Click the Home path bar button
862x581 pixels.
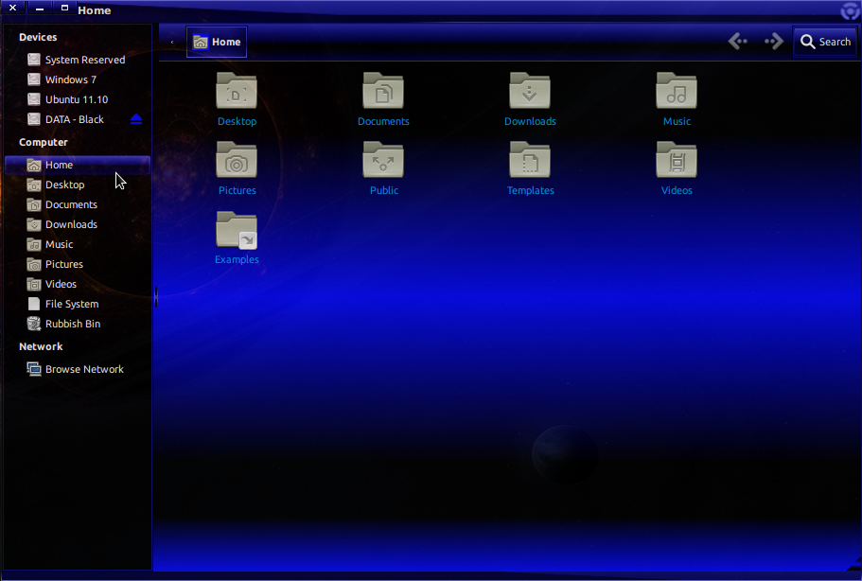217,42
